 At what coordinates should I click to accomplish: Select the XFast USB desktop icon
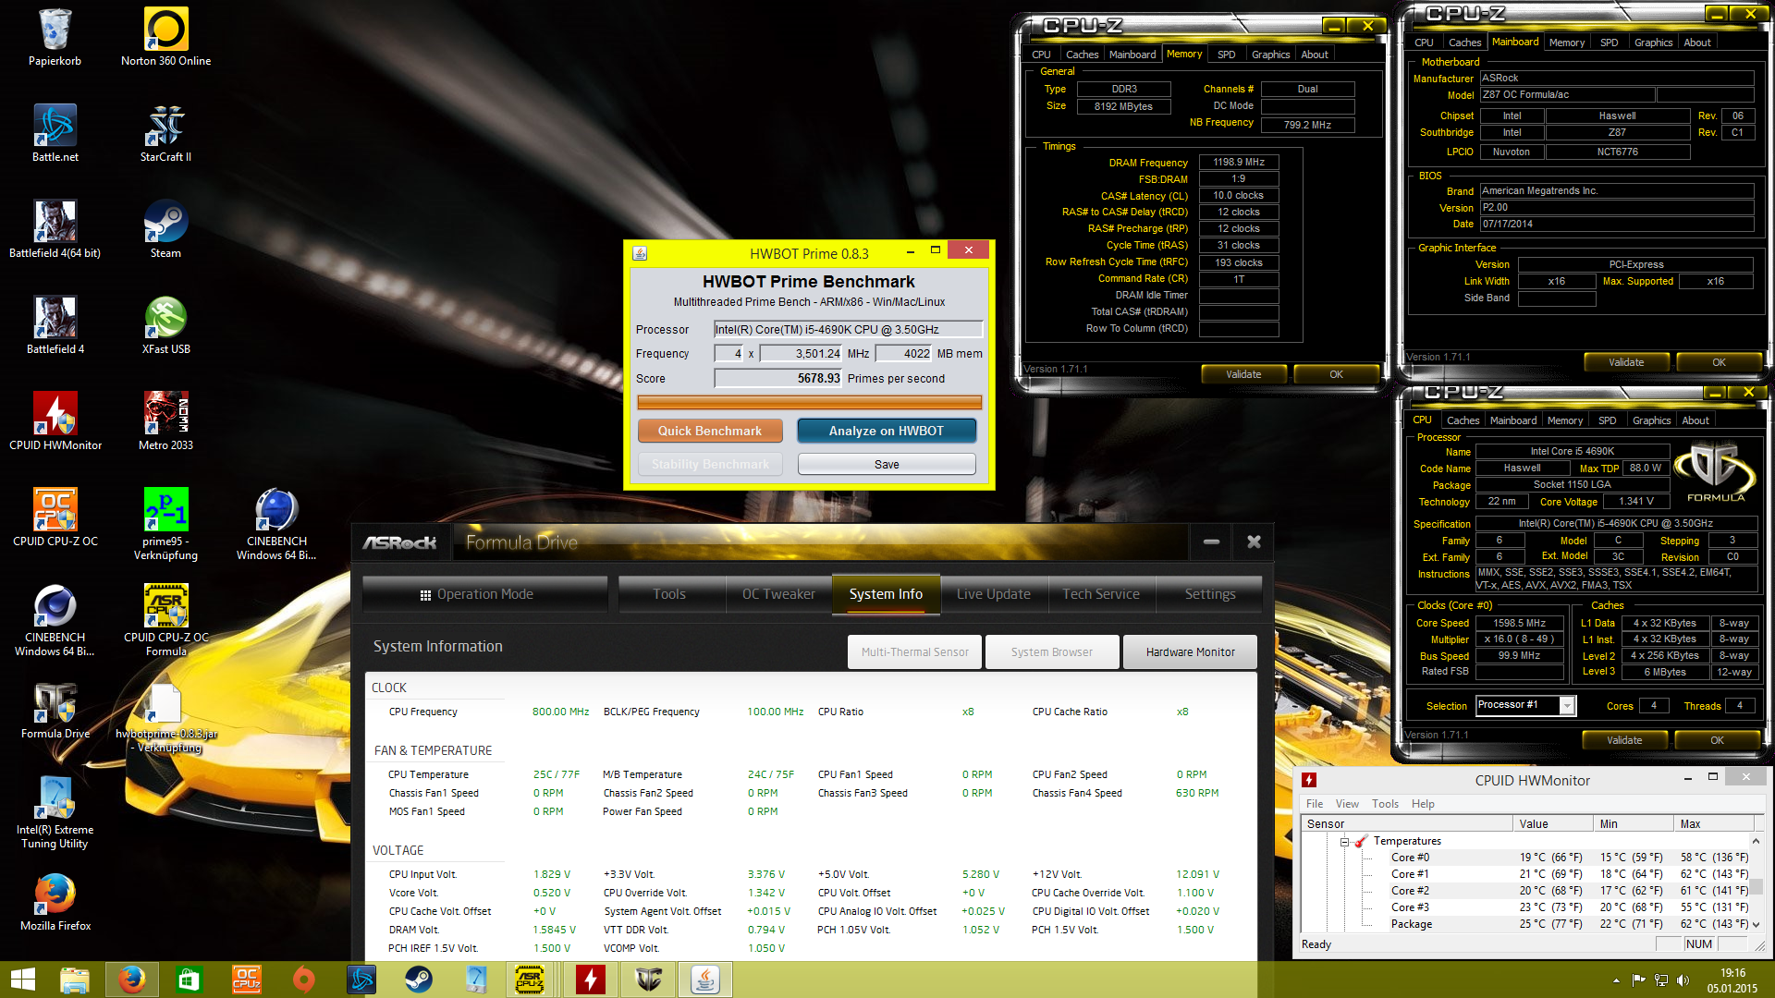pos(165,325)
